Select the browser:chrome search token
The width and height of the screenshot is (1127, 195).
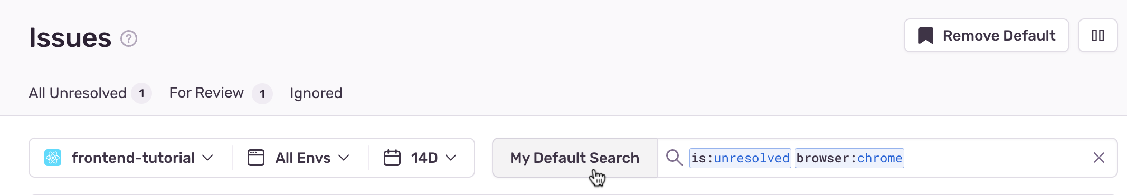point(849,158)
